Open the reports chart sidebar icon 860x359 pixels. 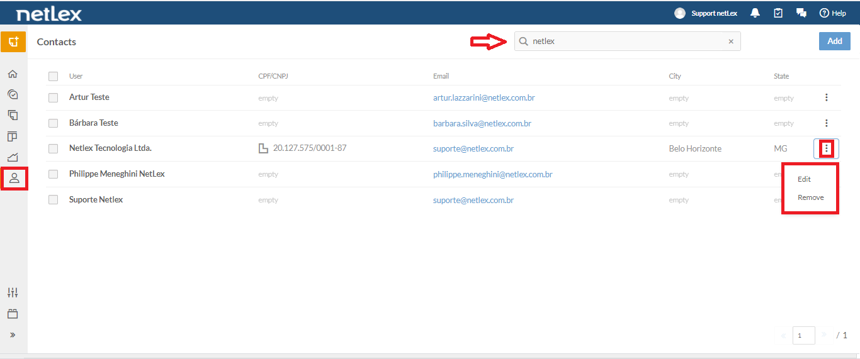click(13, 157)
